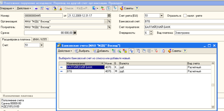The image size is (224, 111).
Task: Click the ellipsis select button in Организация field
Action: [106, 21]
